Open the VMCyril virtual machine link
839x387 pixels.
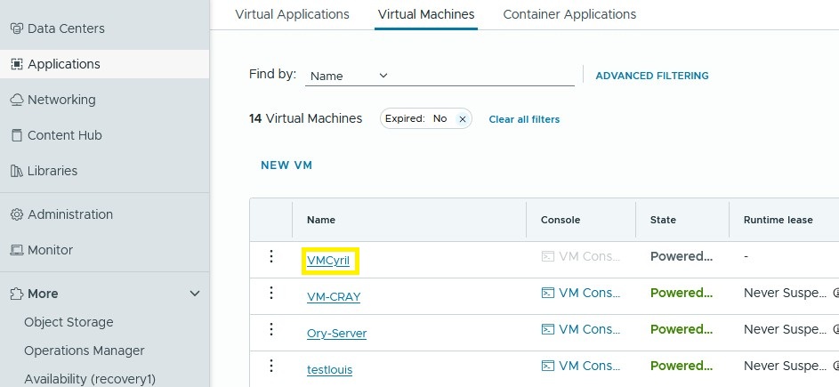pyautogui.click(x=328, y=261)
